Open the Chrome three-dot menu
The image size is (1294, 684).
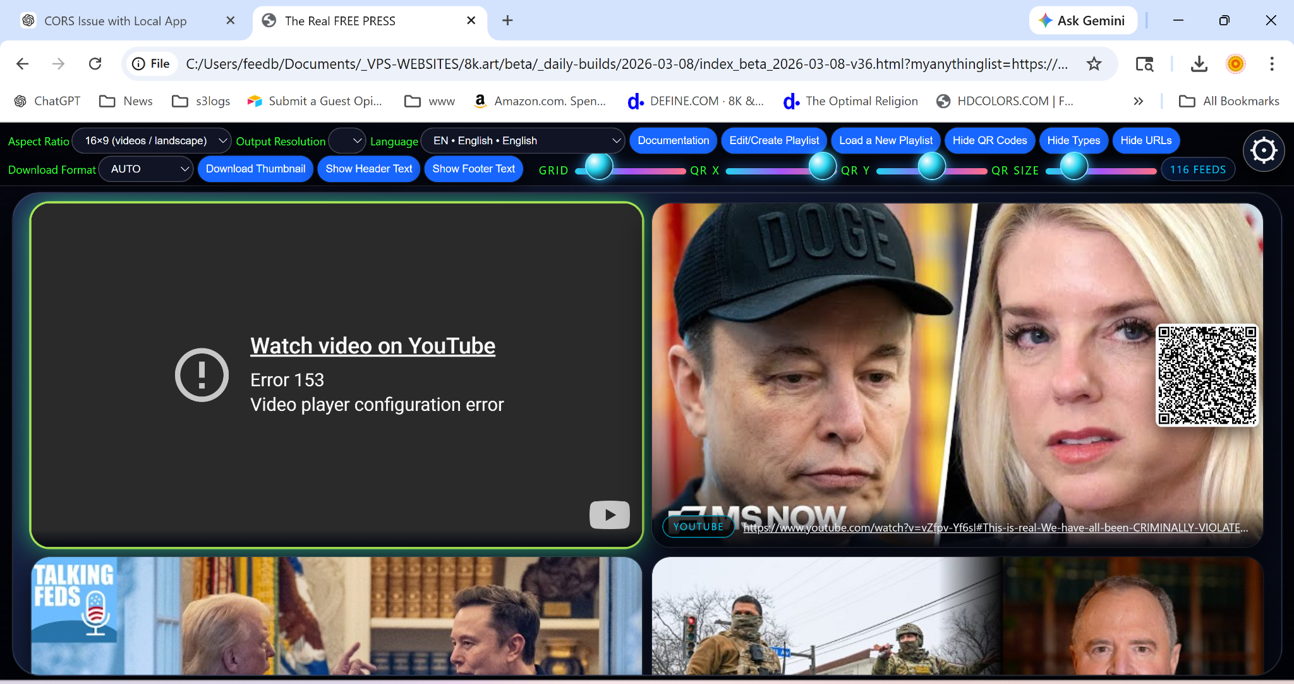pyautogui.click(x=1272, y=64)
